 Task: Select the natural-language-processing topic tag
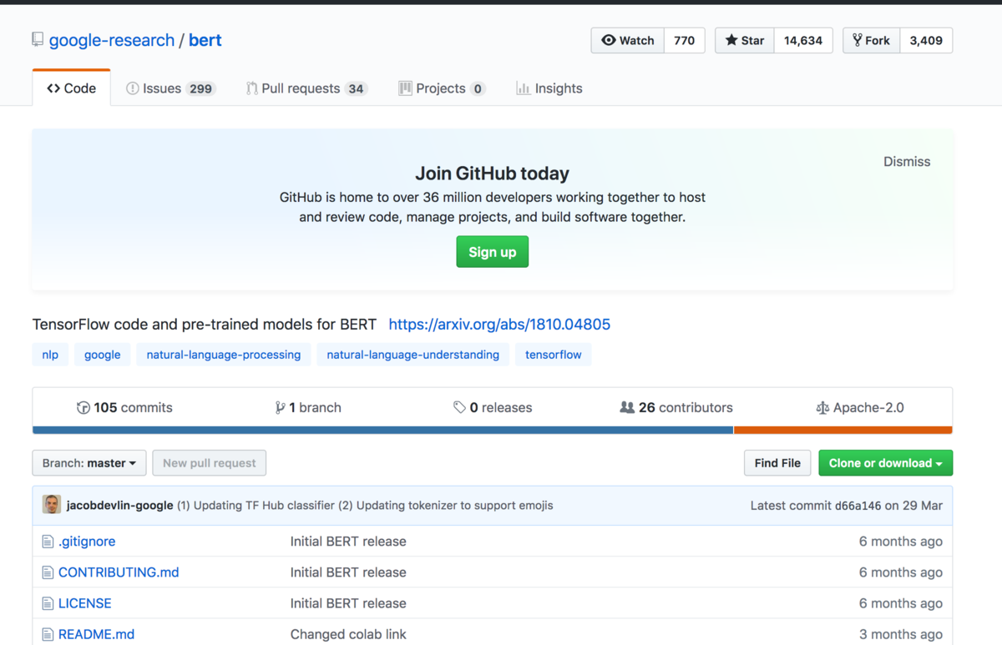(224, 355)
